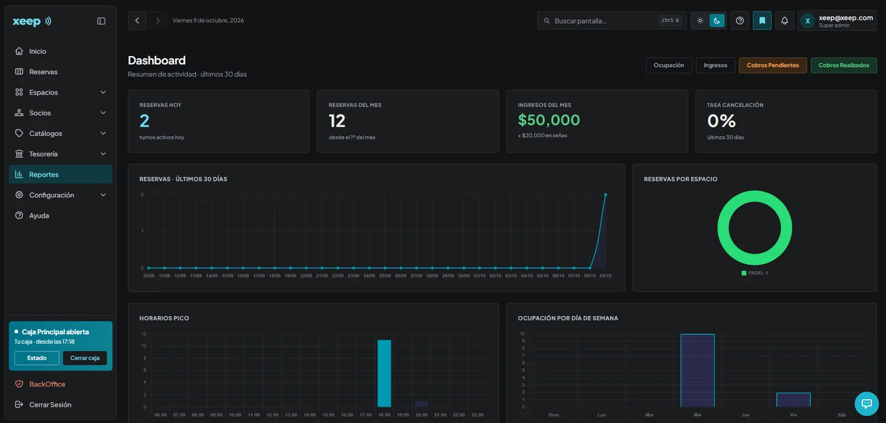
Task: Click the Estado button
Action: pos(37,358)
